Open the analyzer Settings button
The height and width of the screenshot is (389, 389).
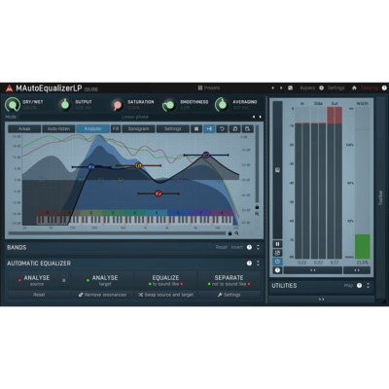point(173,128)
